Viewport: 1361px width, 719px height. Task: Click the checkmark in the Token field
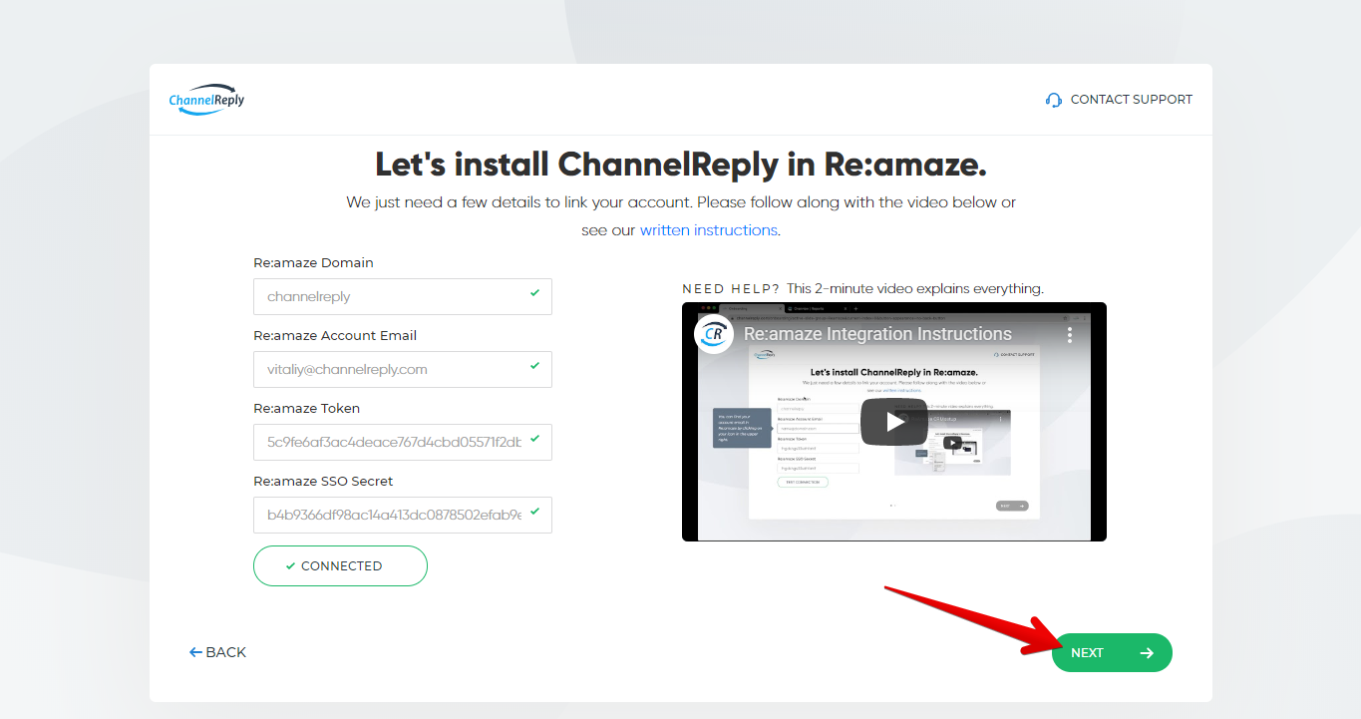(535, 439)
